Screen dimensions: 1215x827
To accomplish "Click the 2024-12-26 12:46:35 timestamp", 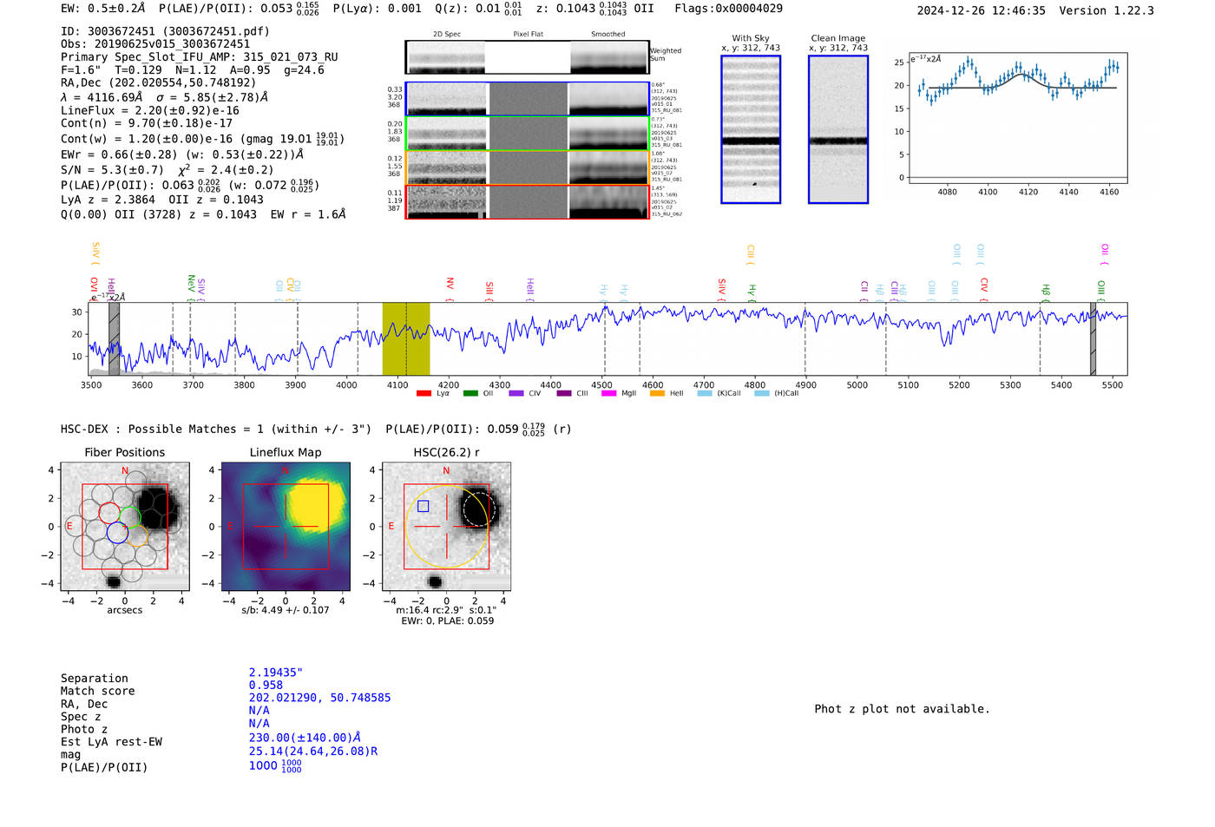I will [x=982, y=11].
